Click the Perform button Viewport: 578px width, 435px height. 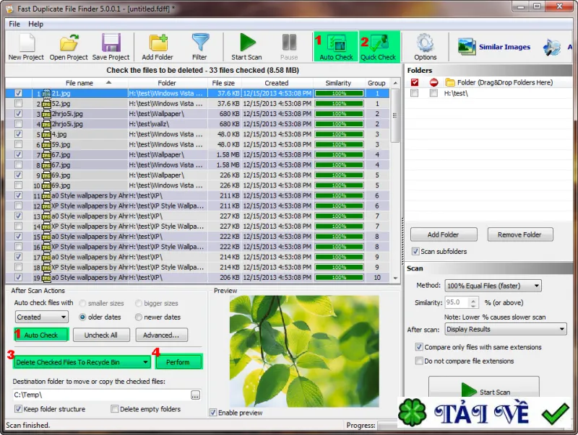178,361
